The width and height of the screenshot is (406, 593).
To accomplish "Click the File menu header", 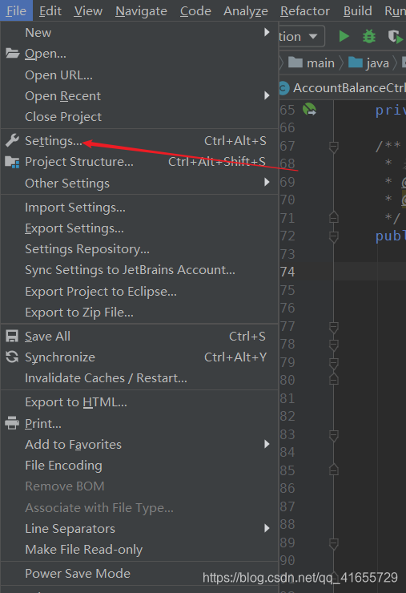I will click(x=16, y=11).
